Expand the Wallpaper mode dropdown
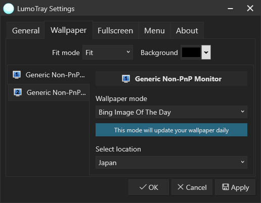Viewport: 261px width, 203px height. point(171,112)
